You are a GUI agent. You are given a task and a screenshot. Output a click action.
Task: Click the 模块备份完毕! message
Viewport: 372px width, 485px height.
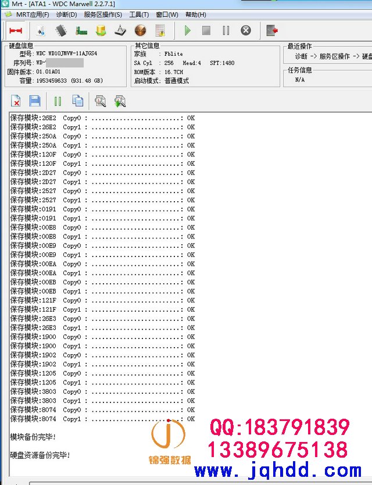point(33,437)
